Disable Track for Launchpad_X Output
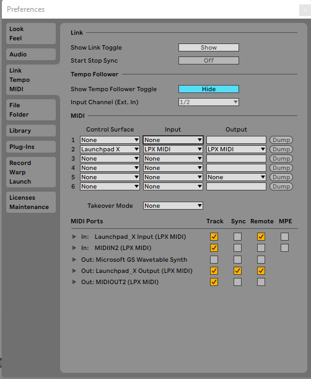Screen dimensions: 311x379 (214, 270)
